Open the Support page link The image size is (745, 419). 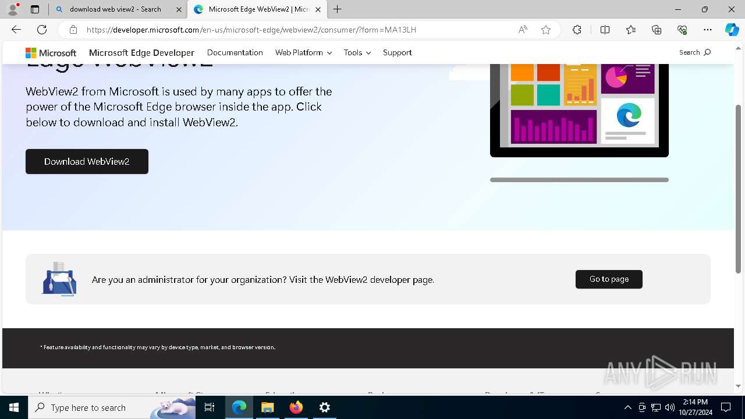click(398, 52)
